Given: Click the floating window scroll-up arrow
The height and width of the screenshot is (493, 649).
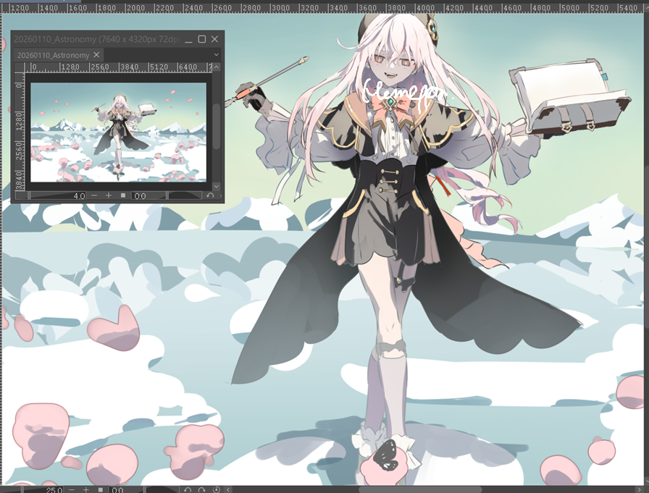Looking at the screenshot, I should pos(217,67).
